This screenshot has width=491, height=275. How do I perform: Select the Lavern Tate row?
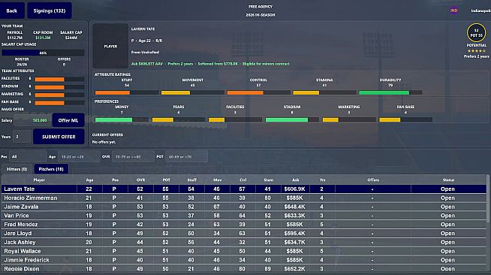click(244, 189)
